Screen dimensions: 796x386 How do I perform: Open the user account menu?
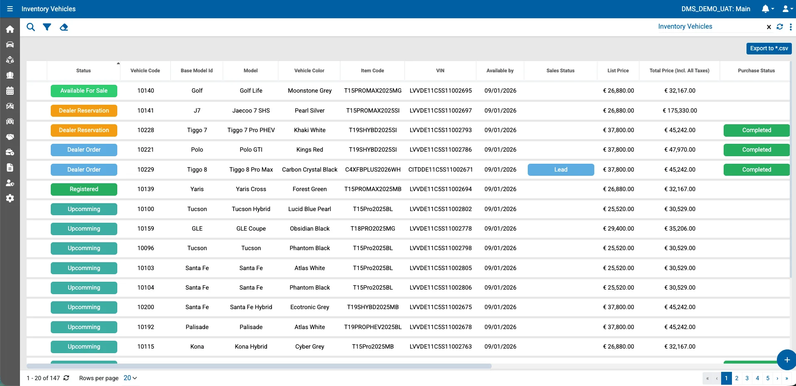pos(788,9)
